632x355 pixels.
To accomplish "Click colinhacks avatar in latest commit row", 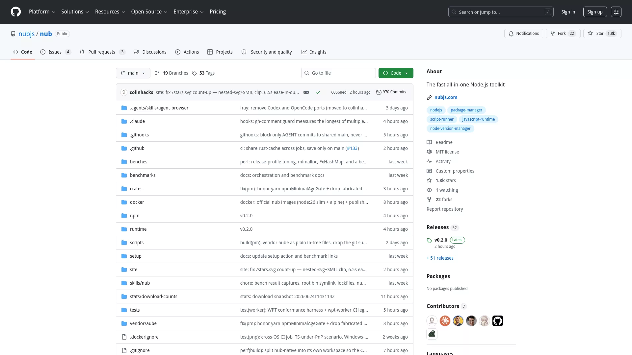I will coord(124,92).
